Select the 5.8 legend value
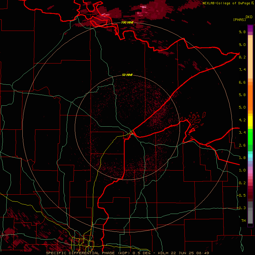255x255 pixels. pos(242,95)
